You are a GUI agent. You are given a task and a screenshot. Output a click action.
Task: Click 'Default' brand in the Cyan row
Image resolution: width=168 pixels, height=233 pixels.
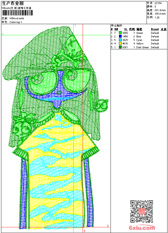point(155,40)
